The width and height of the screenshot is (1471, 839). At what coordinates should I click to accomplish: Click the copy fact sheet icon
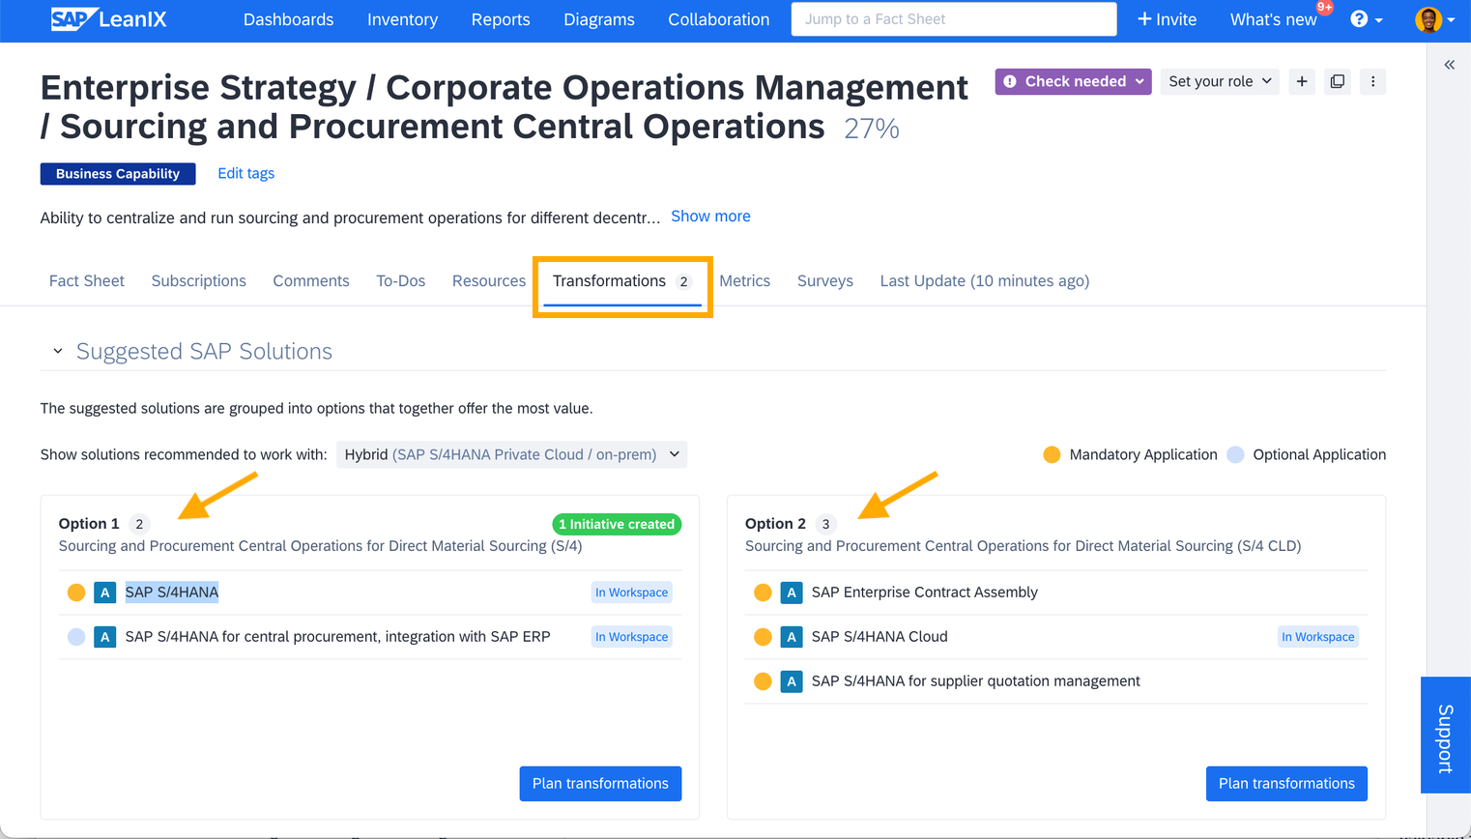(1338, 81)
